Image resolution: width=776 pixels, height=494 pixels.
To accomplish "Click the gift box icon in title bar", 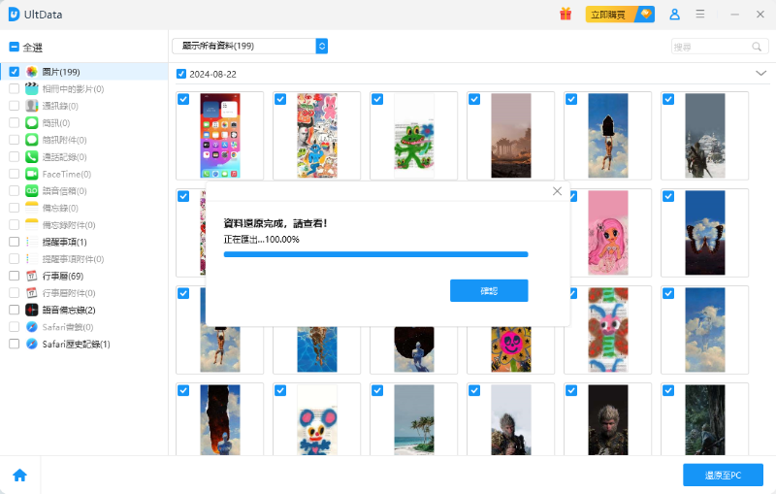I will click(x=566, y=15).
